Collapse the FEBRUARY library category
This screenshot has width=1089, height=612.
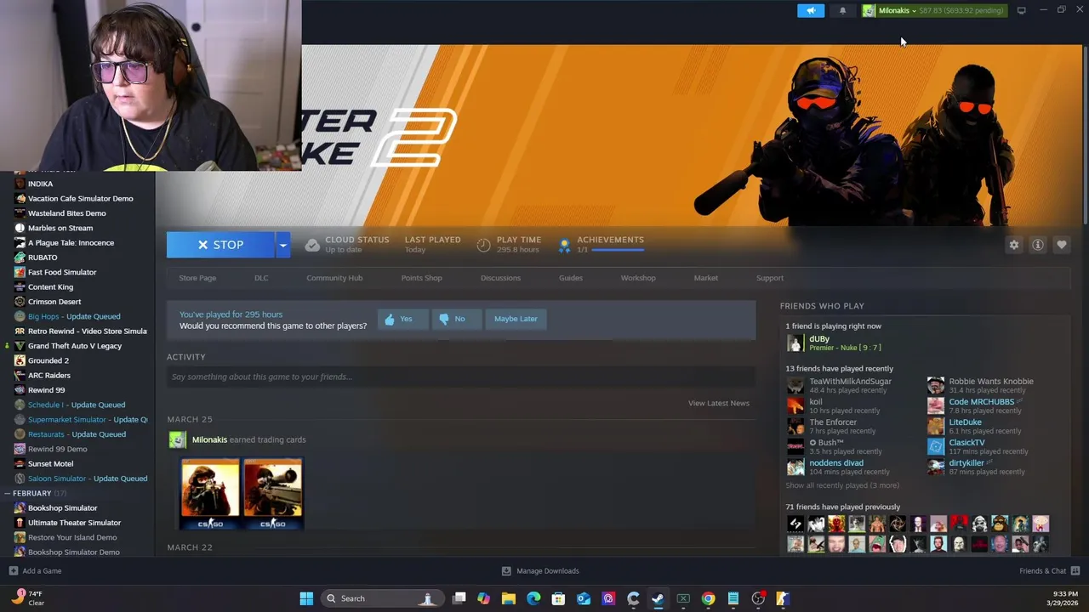(36, 493)
